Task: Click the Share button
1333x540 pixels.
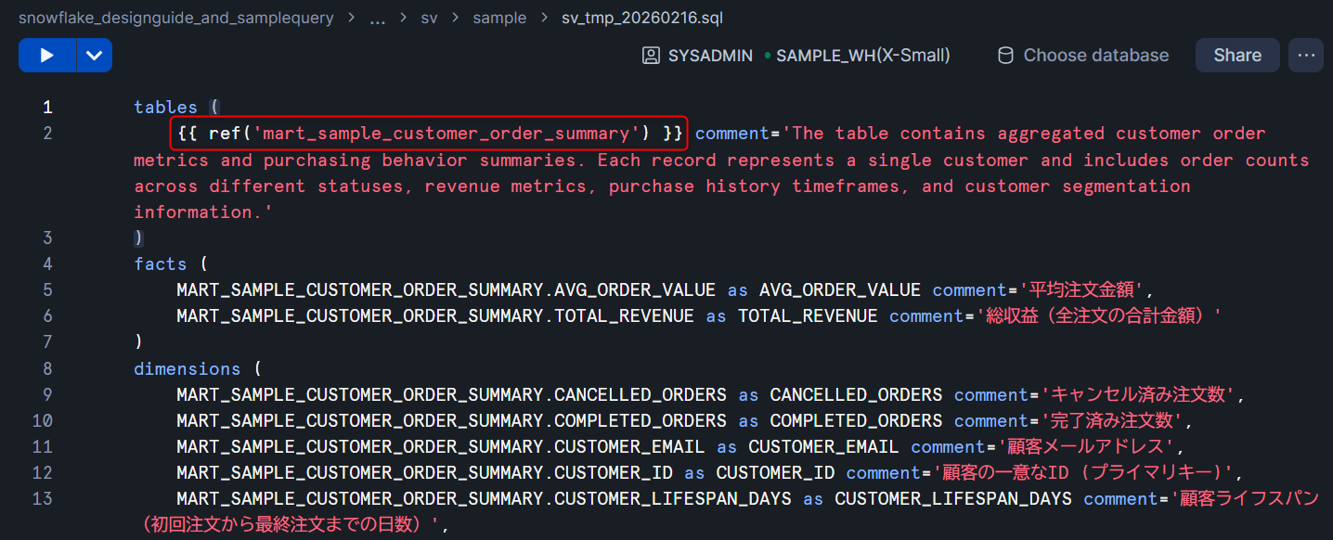Action: [x=1237, y=56]
